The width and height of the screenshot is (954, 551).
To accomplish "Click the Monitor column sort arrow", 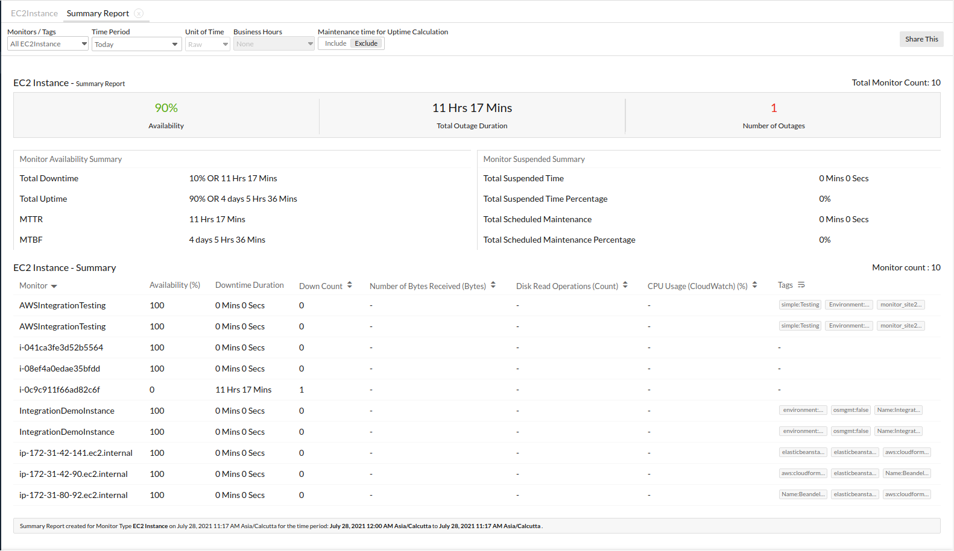I will (x=54, y=286).
